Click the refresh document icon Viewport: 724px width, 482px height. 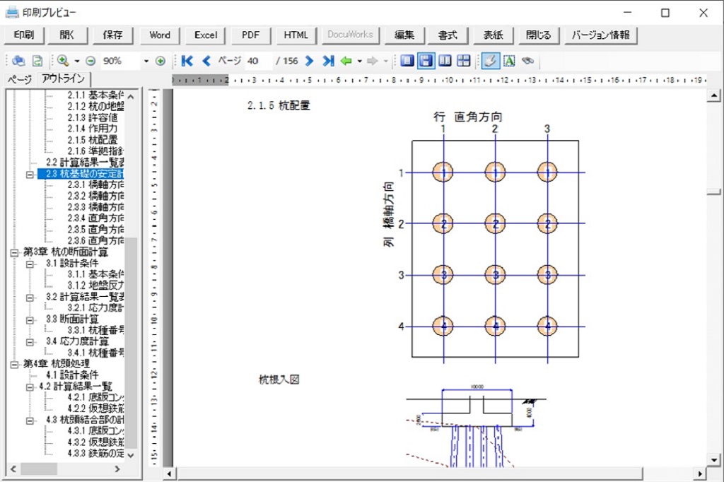click(x=37, y=61)
